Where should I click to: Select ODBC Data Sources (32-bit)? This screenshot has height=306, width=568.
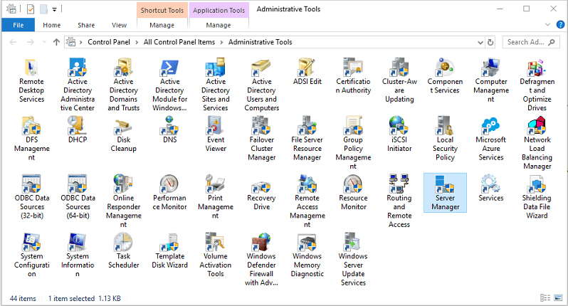tap(31, 197)
